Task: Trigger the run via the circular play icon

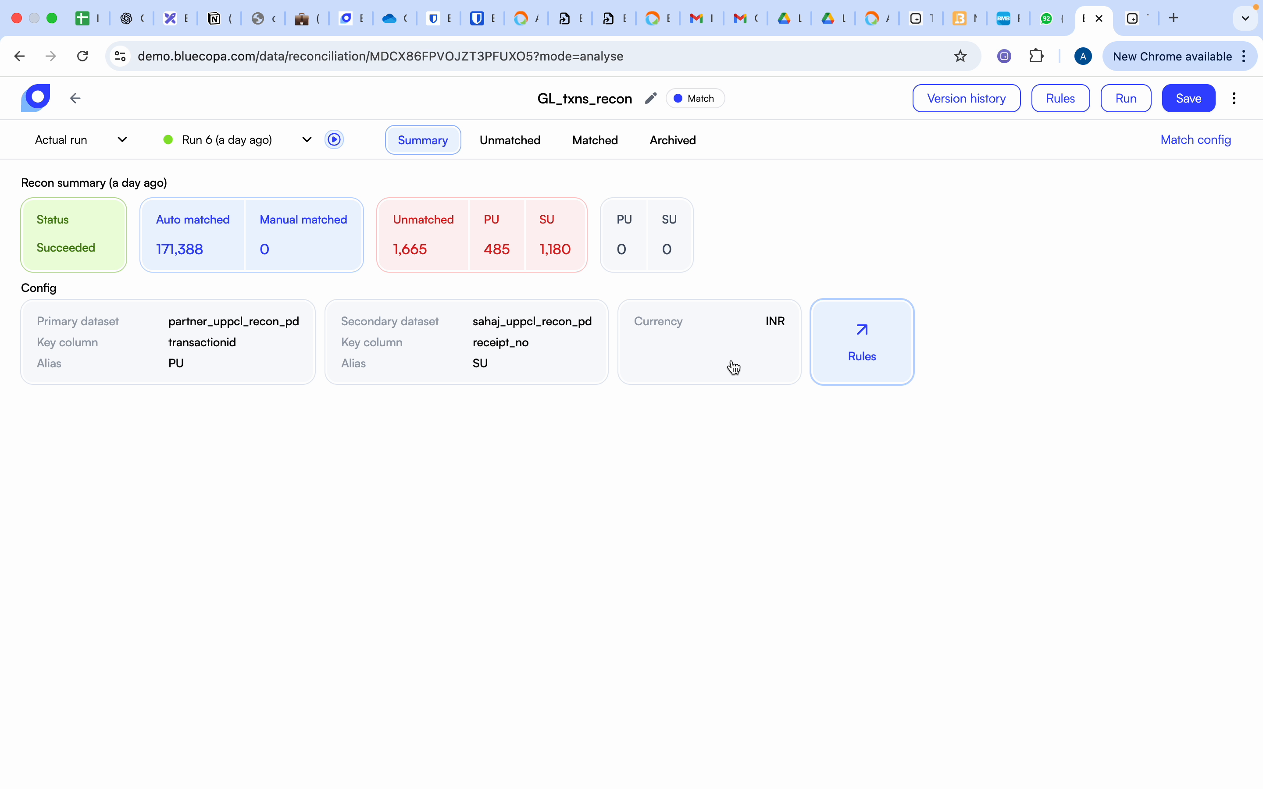Action: pyautogui.click(x=335, y=139)
